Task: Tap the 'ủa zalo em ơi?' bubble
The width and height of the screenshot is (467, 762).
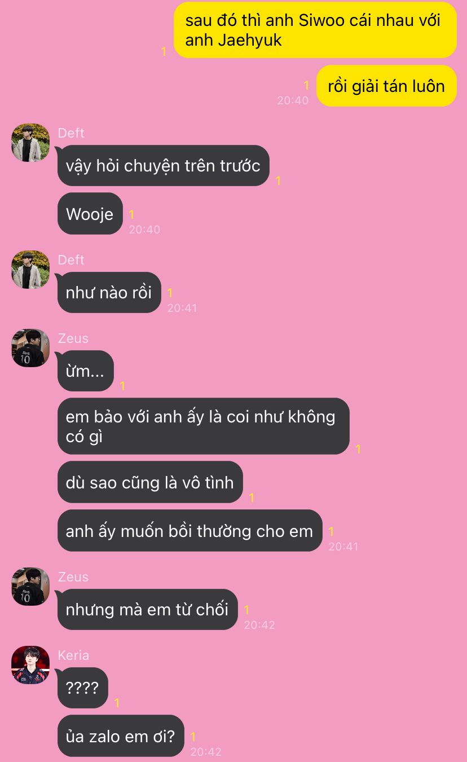Action: point(121,736)
